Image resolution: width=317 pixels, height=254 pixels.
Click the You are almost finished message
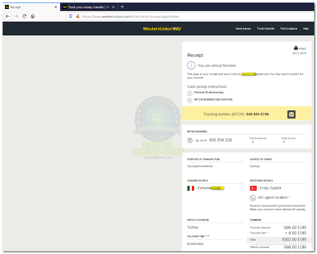pyautogui.click(x=217, y=65)
